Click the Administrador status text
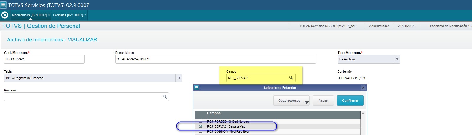Screen dimensions: 472x135 379,26
